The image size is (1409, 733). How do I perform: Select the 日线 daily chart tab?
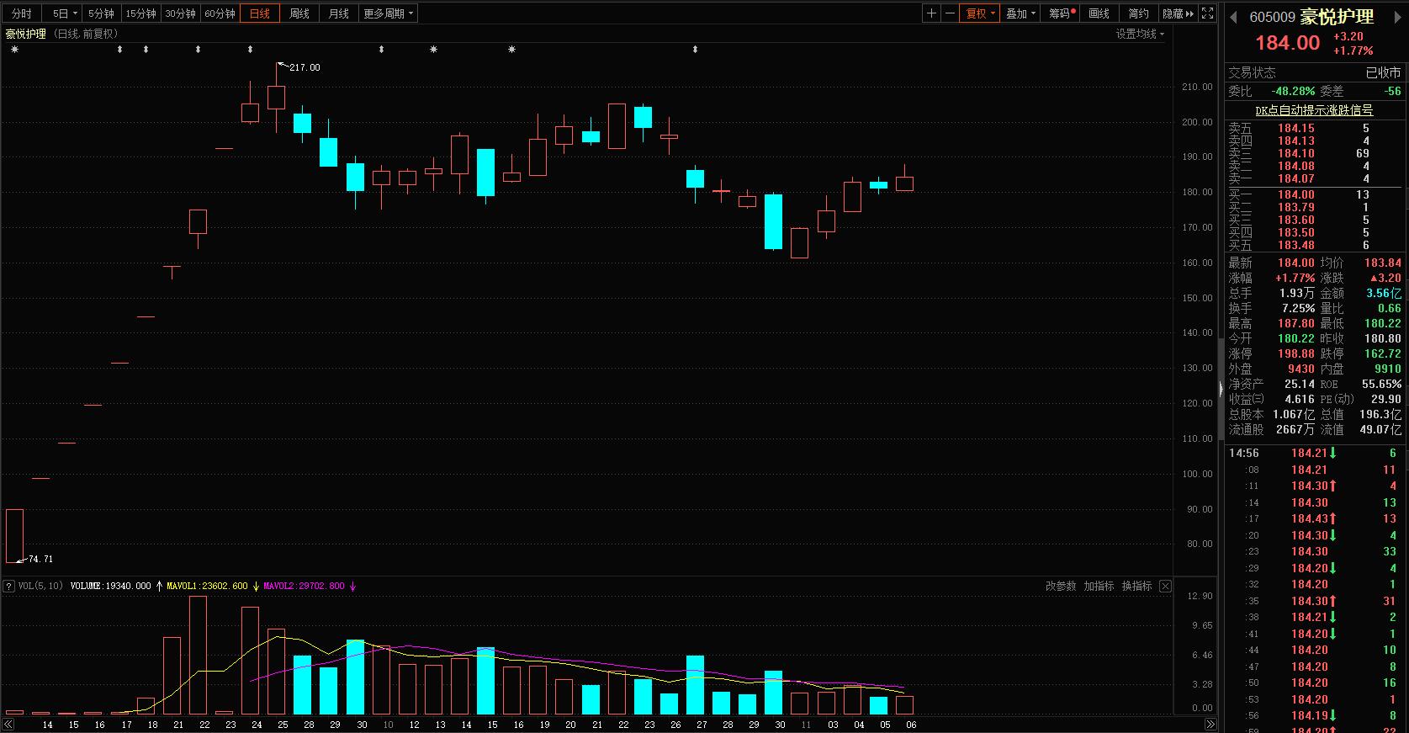tap(260, 13)
